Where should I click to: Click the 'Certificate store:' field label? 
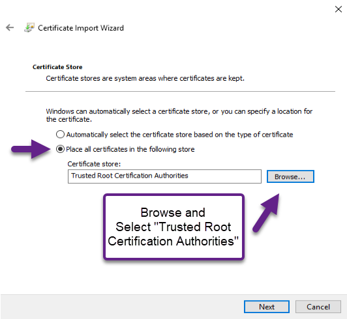pyautogui.click(x=94, y=164)
